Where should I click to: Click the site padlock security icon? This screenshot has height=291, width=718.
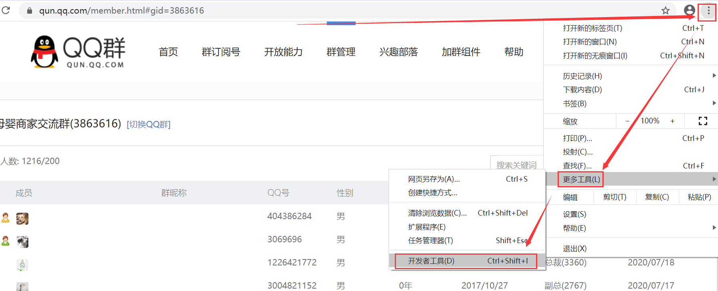tap(29, 11)
